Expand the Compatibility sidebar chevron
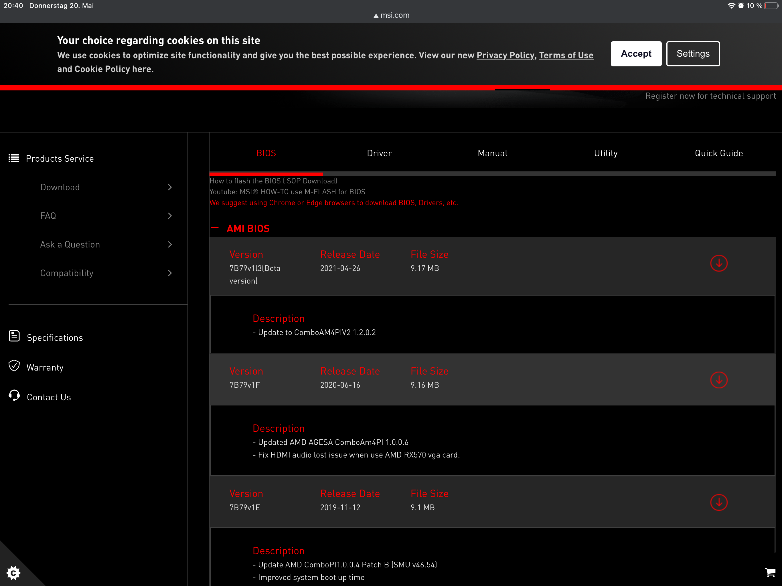 click(x=170, y=273)
